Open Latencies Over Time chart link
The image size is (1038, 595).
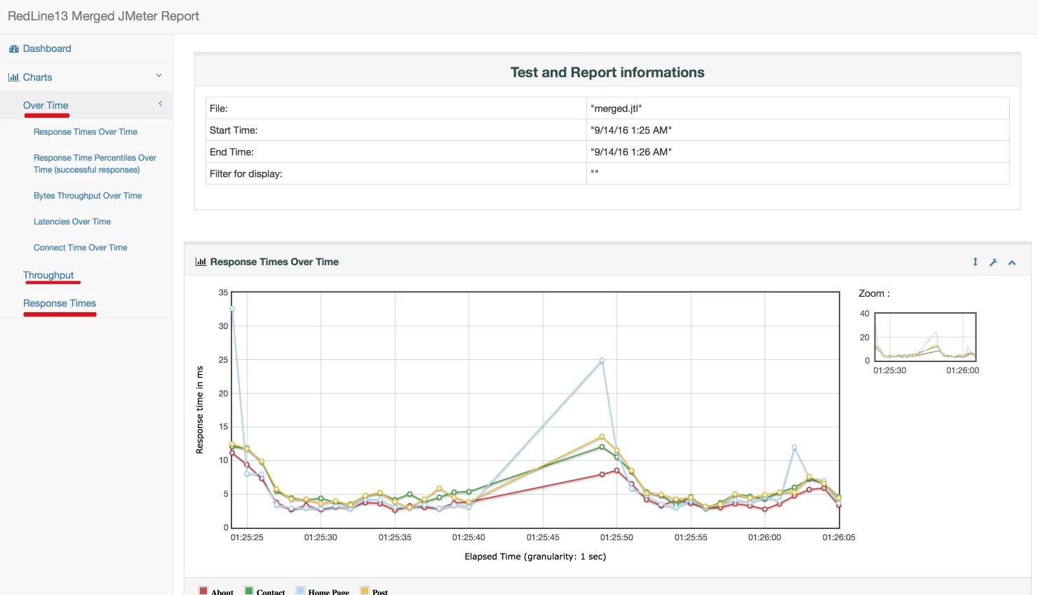(72, 222)
